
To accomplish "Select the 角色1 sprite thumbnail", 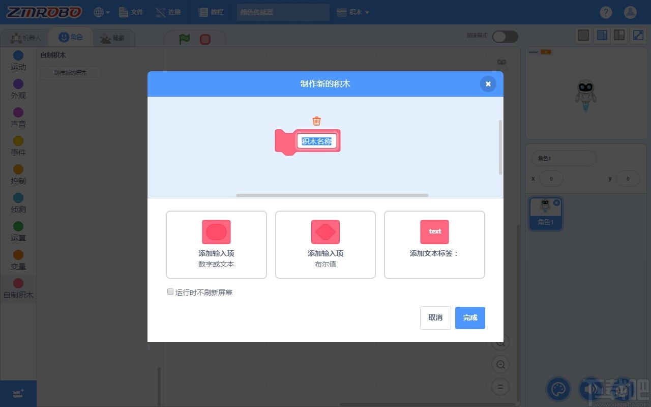I will (x=545, y=213).
